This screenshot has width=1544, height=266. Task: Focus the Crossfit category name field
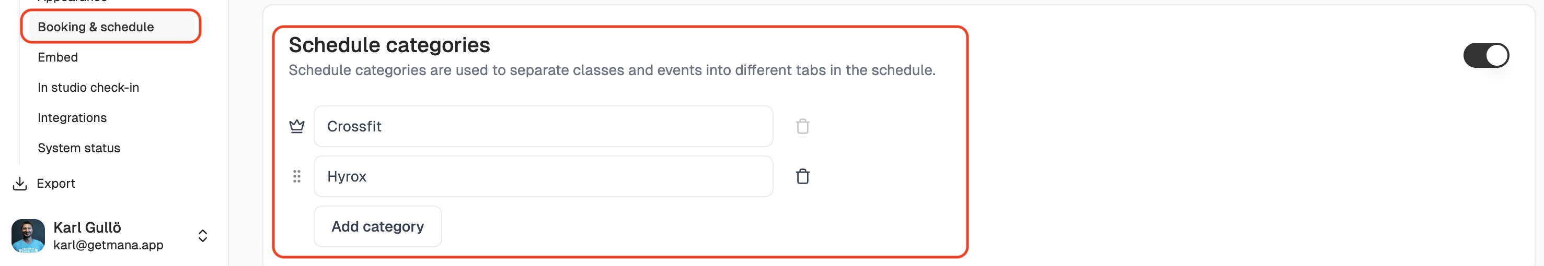pyautogui.click(x=543, y=126)
